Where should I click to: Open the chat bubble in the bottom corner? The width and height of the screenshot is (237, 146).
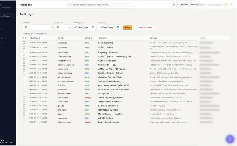click(x=230, y=139)
